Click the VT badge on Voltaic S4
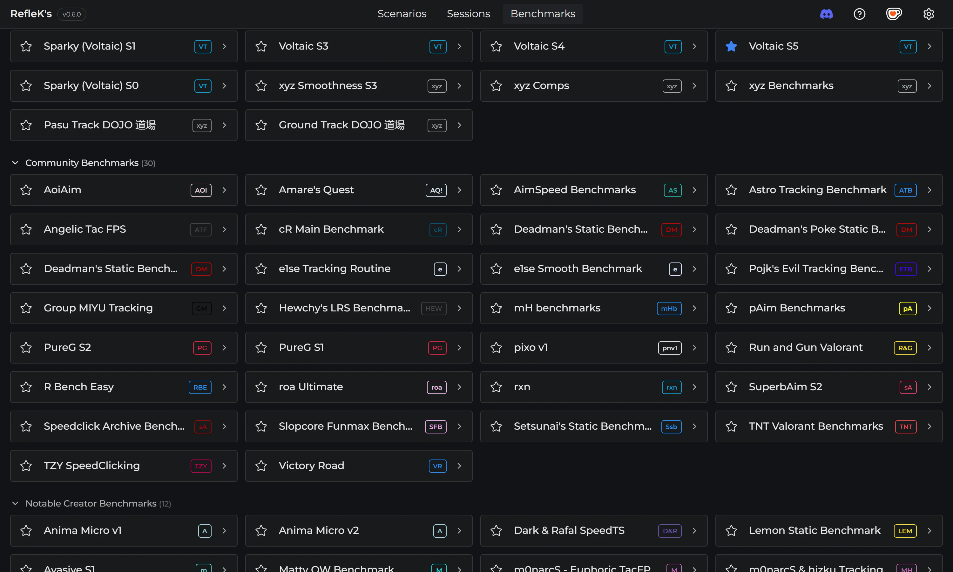The width and height of the screenshot is (953, 572). [673, 47]
